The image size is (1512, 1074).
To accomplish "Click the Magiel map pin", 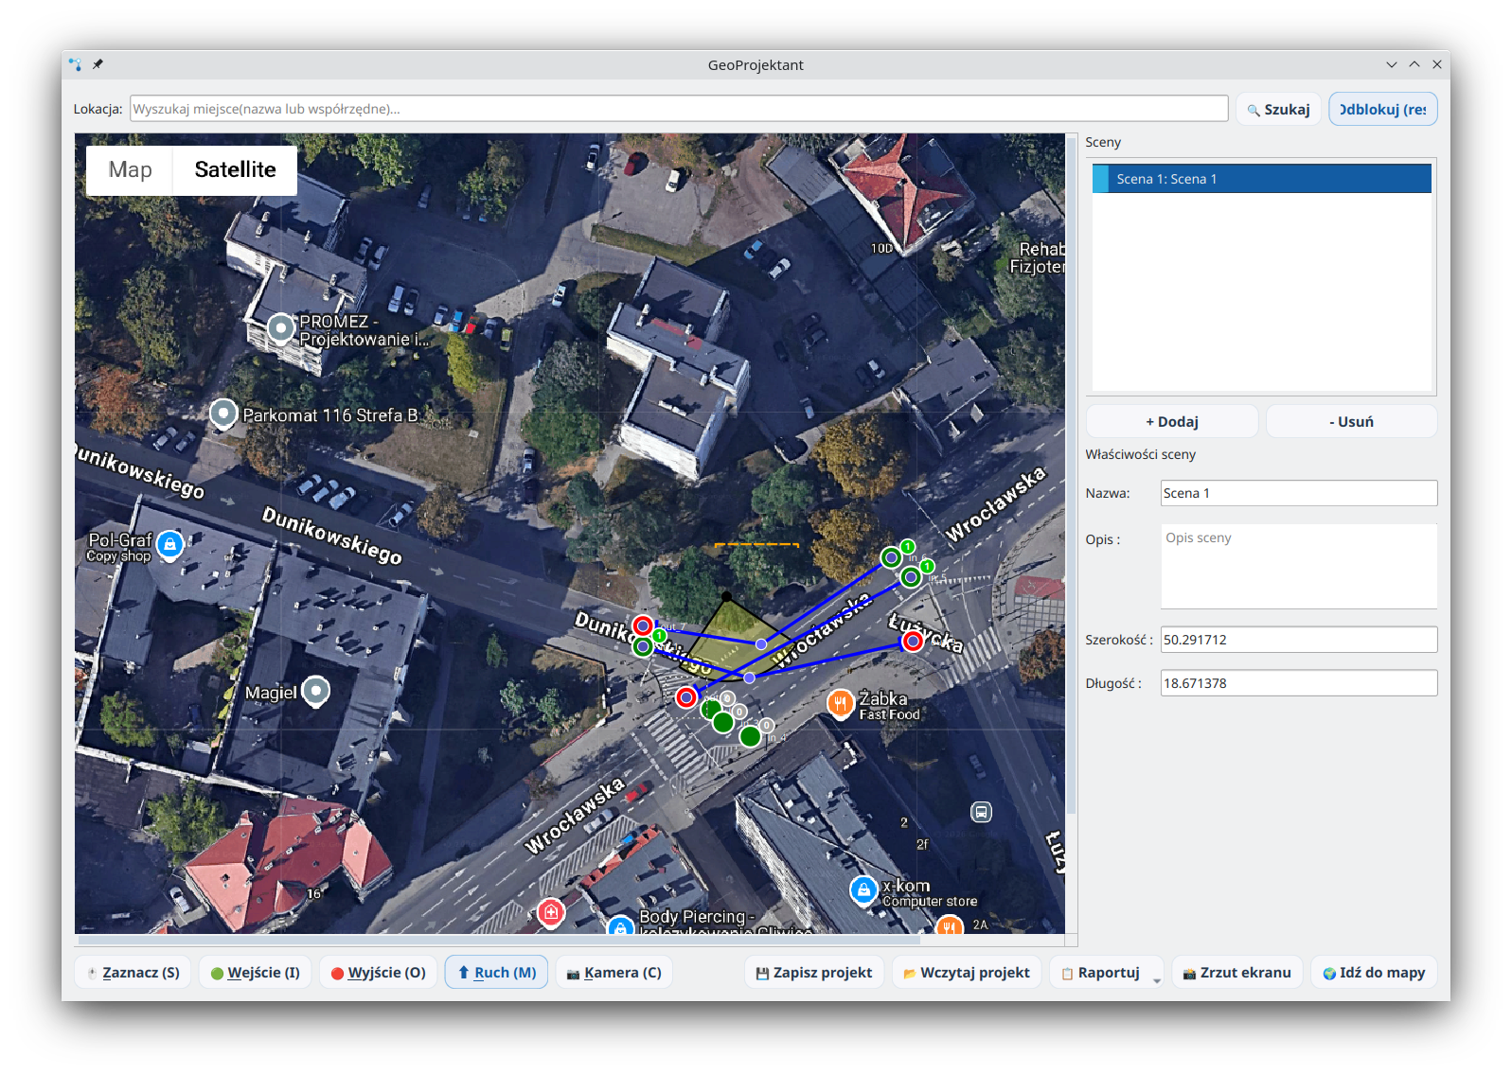I will tap(315, 692).
